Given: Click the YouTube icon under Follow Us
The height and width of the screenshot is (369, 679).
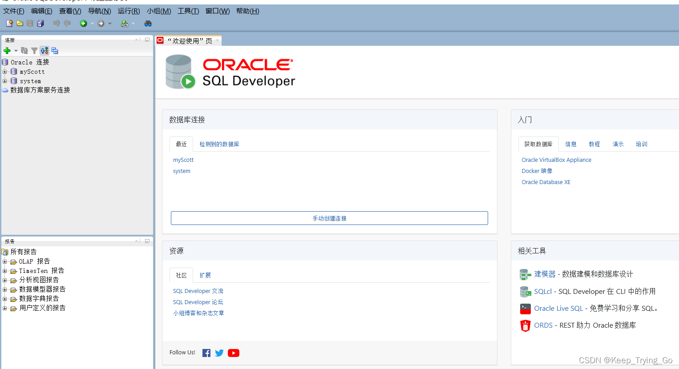Looking at the screenshot, I should coord(234,353).
